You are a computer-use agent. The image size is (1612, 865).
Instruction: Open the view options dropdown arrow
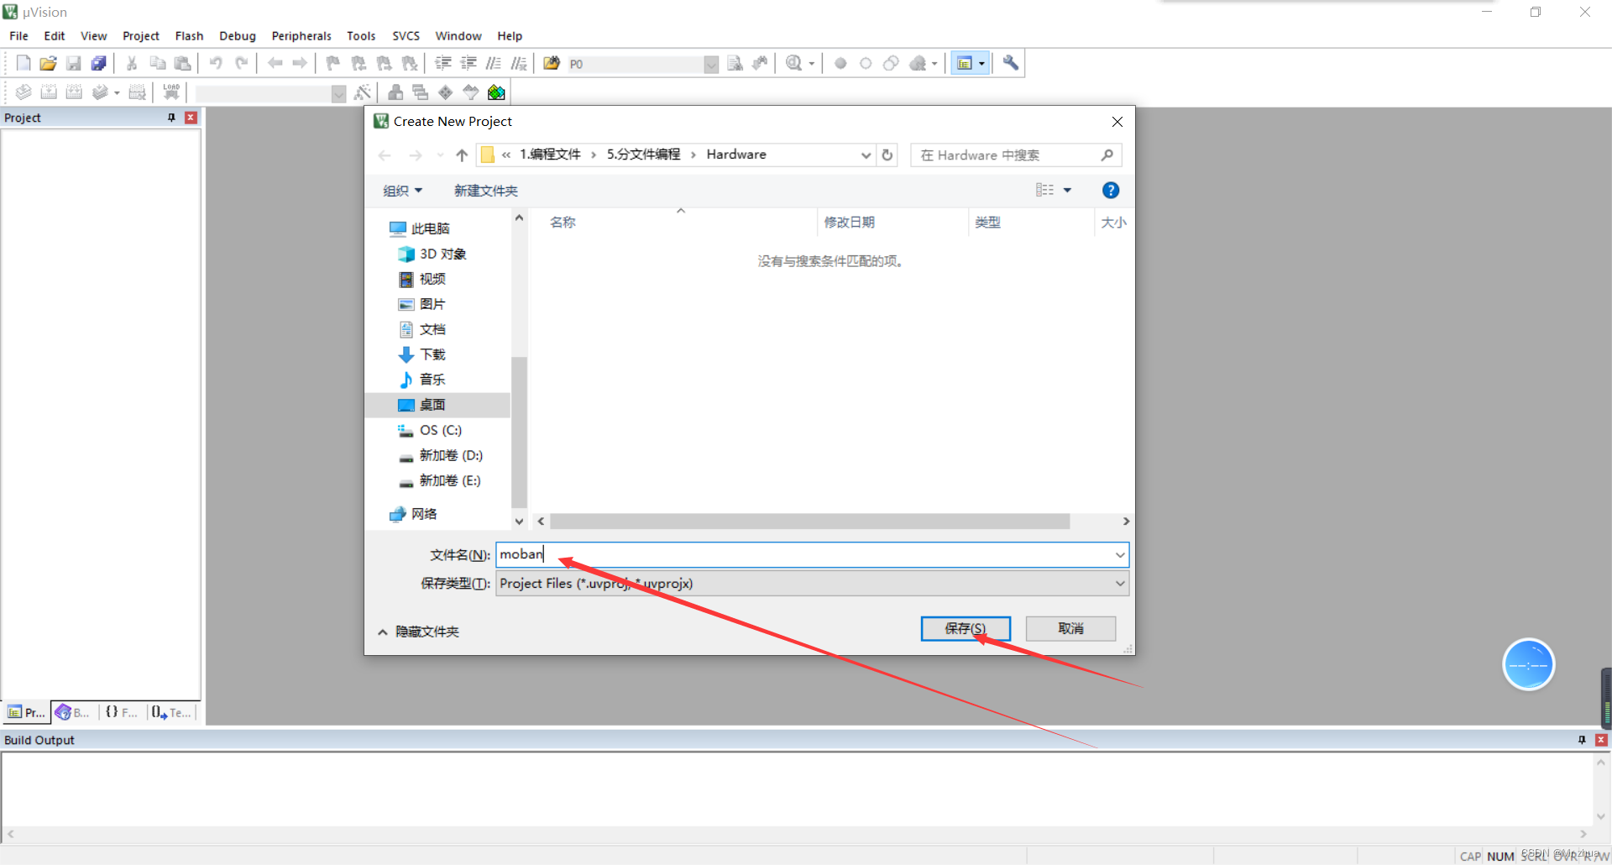[1067, 191]
